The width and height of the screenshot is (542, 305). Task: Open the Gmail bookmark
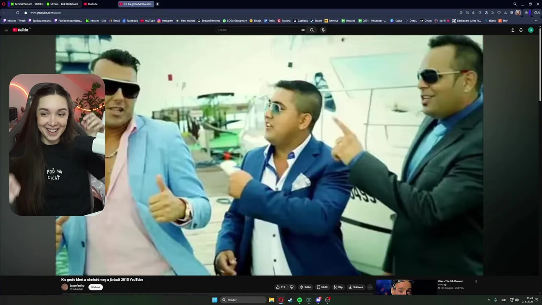pyautogui.click(x=114, y=21)
